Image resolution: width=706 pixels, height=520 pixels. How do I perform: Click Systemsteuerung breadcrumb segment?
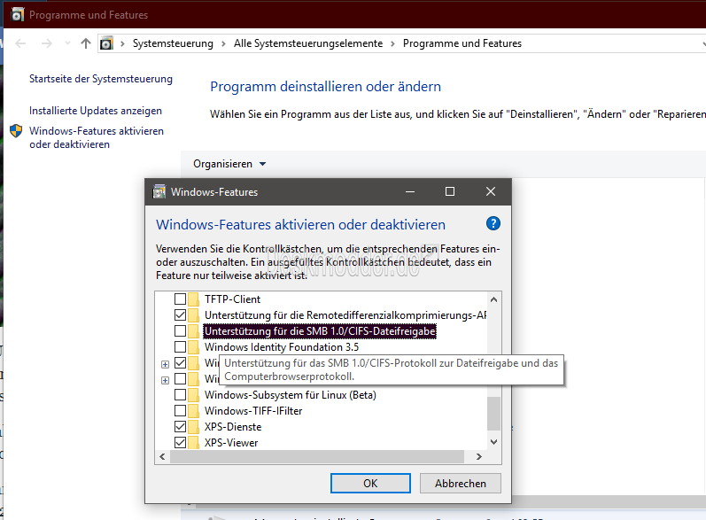173,43
